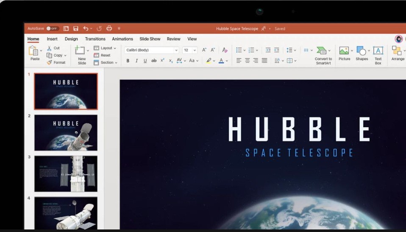Open the Customize Quick Access Toolbar arrow
This screenshot has width=406, height=232.
[119, 28]
